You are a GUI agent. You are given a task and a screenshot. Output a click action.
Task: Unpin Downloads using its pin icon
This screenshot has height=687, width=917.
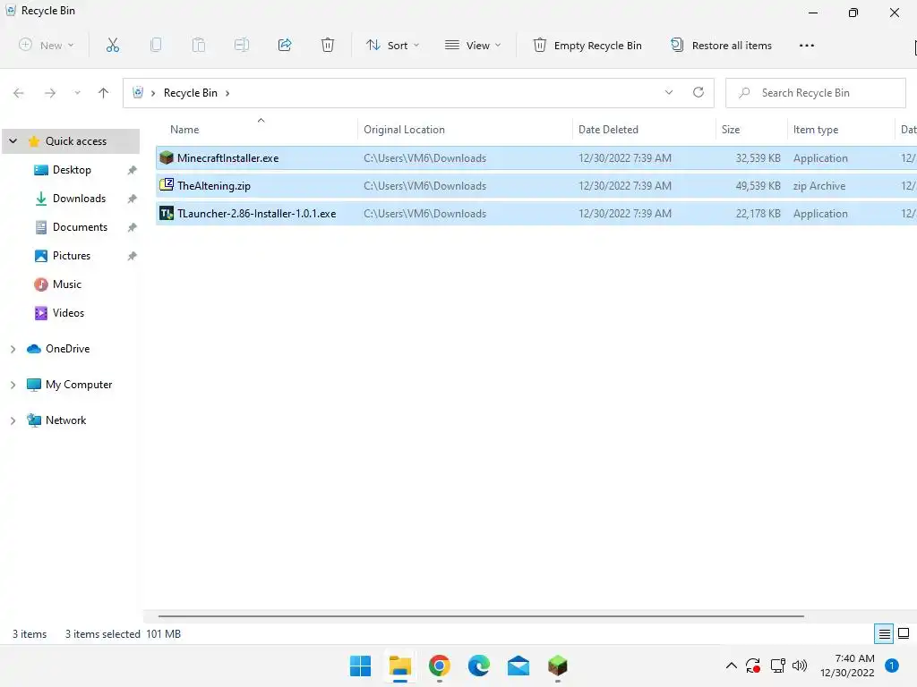(x=133, y=199)
